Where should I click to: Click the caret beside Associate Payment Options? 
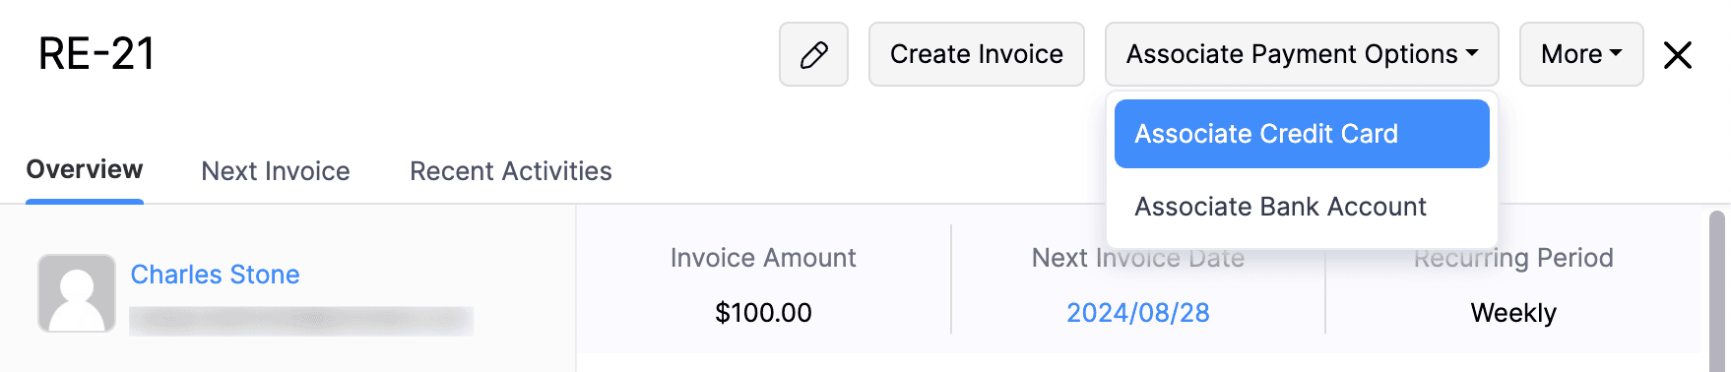pyautogui.click(x=1472, y=54)
